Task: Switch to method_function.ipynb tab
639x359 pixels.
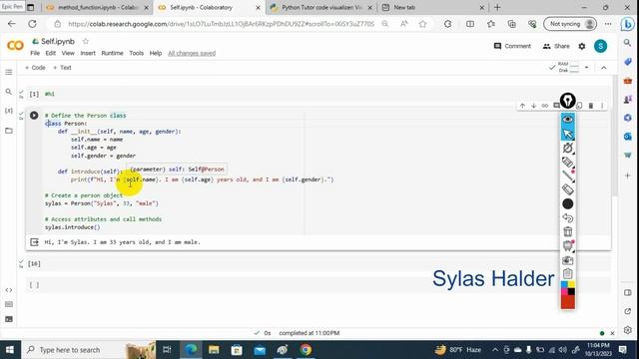Action: point(97,7)
